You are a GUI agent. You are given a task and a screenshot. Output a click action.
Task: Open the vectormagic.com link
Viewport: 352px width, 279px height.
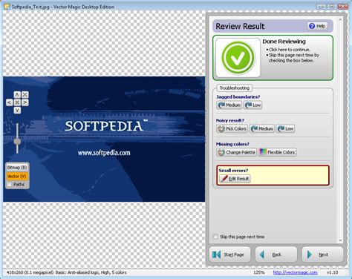(295, 272)
